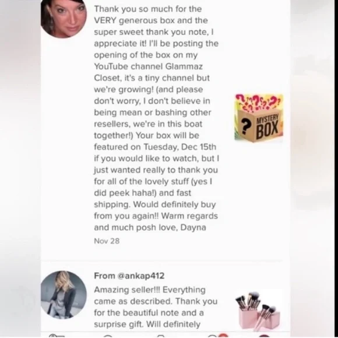Open the profile icon in bottom bar
This screenshot has height=338, width=338.
point(264,336)
